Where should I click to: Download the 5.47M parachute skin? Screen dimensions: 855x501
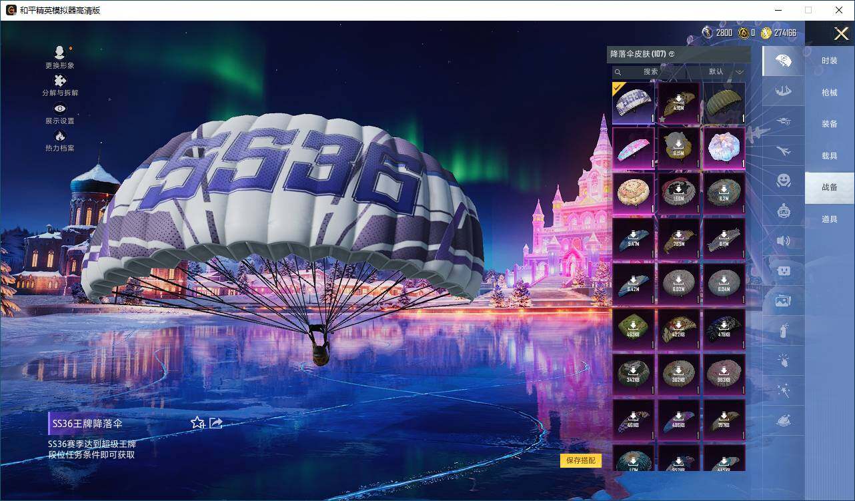(x=634, y=239)
